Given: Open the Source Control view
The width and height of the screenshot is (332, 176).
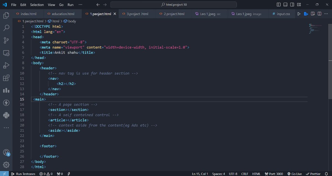Looking at the screenshot, I should [6, 40].
